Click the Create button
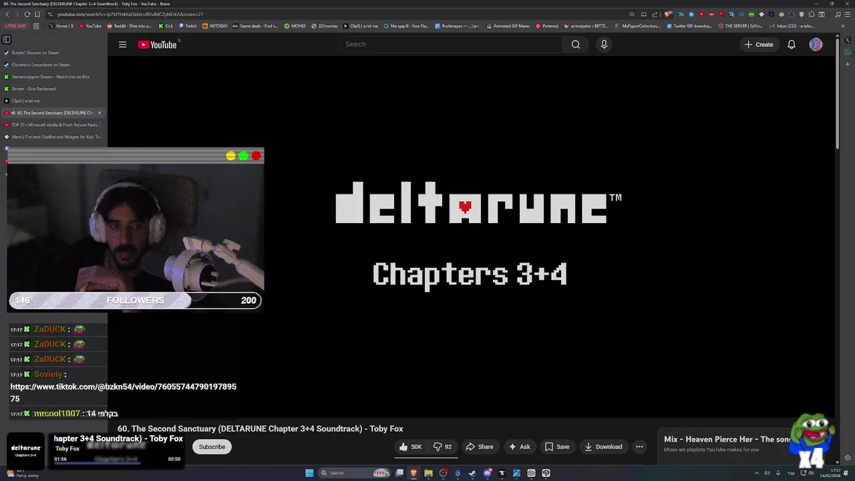The image size is (855, 481). (759, 45)
